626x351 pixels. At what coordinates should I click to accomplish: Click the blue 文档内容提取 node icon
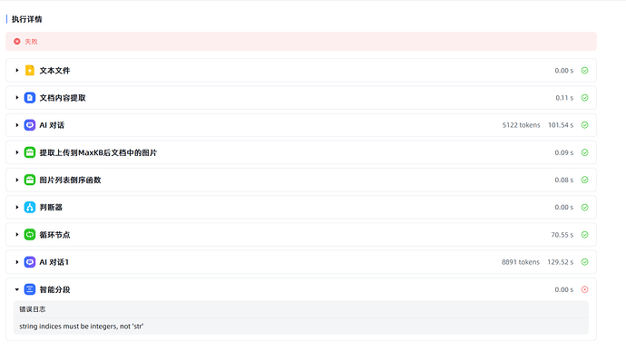(x=30, y=98)
